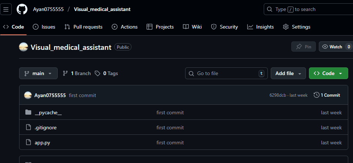Image resolution: width=353 pixels, height=163 pixels.
Task: Expand the main branch dropdown
Action: pyautogui.click(x=38, y=73)
